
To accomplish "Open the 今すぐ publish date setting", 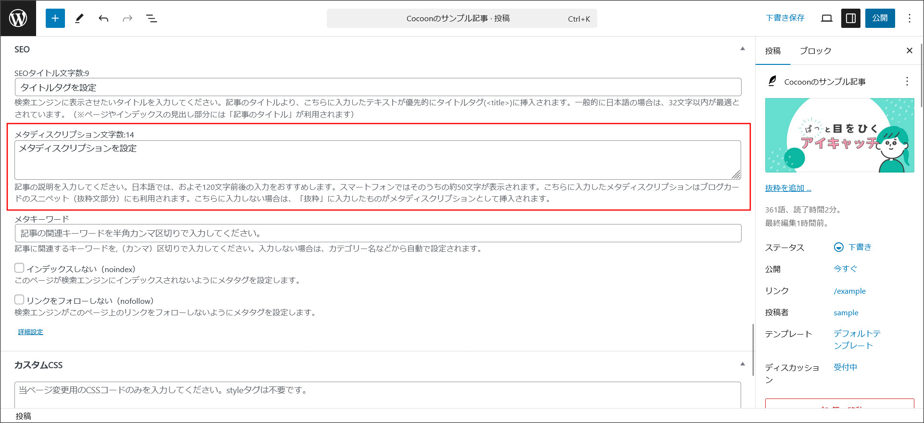I will [x=845, y=269].
